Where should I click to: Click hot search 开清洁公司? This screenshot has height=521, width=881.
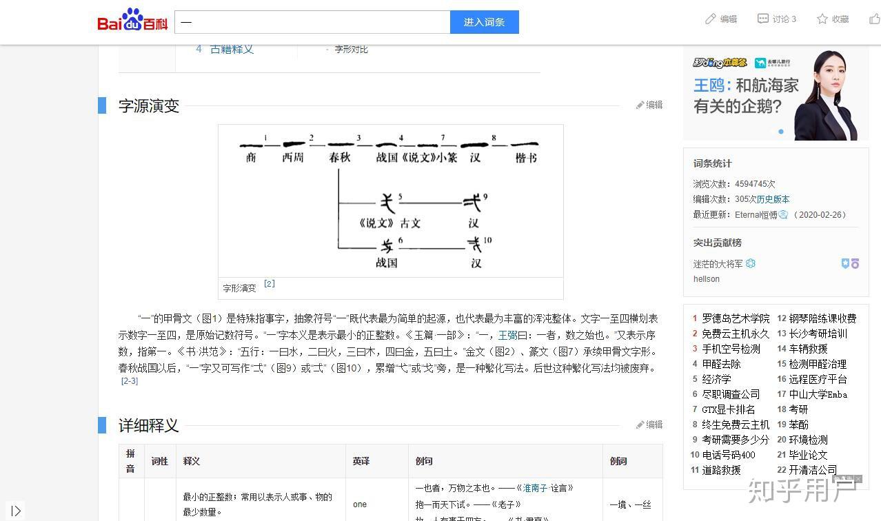(813, 470)
